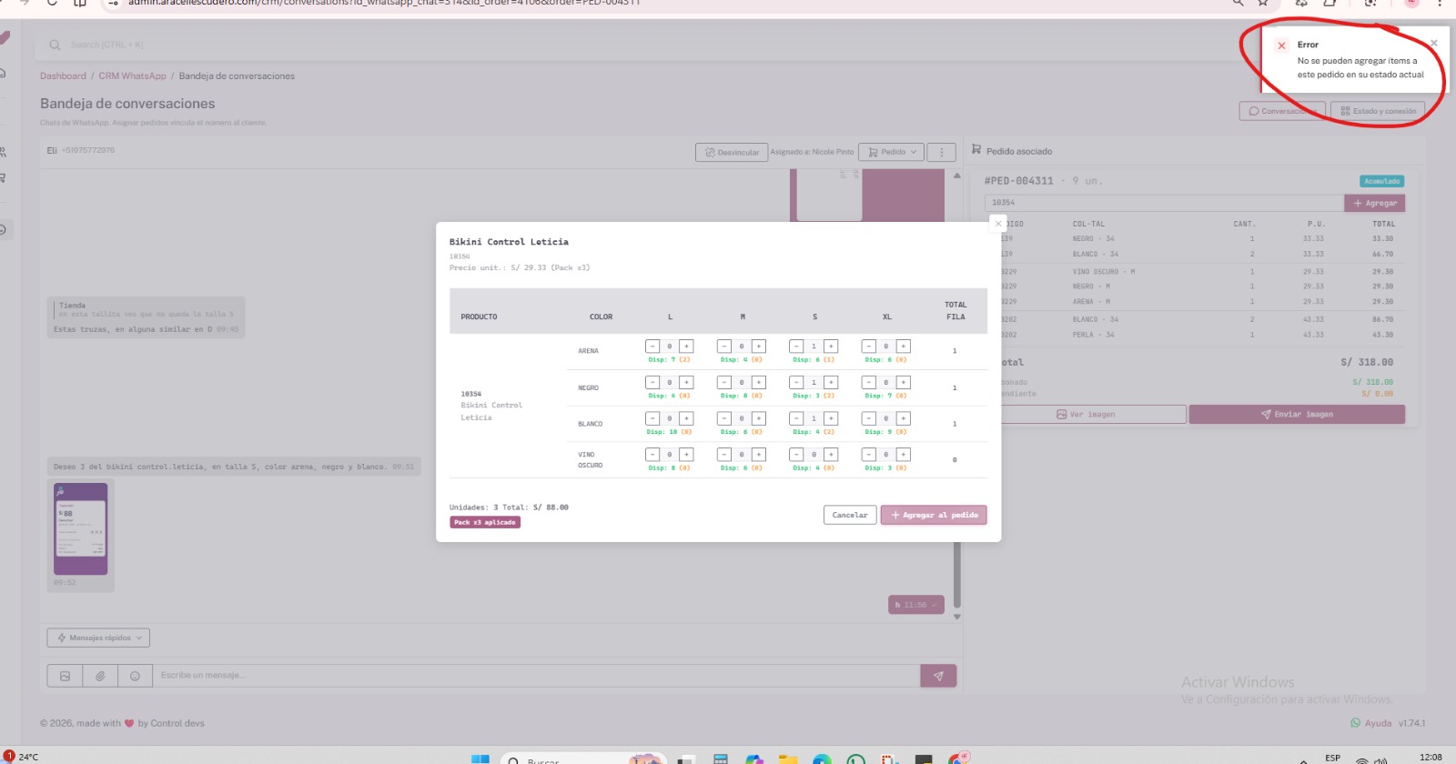1456x764 pixels.
Task: Click the Desvincular button
Action: [732, 152]
